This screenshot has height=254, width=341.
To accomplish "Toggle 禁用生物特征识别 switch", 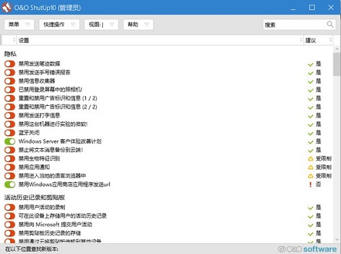I will tap(10, 158).
